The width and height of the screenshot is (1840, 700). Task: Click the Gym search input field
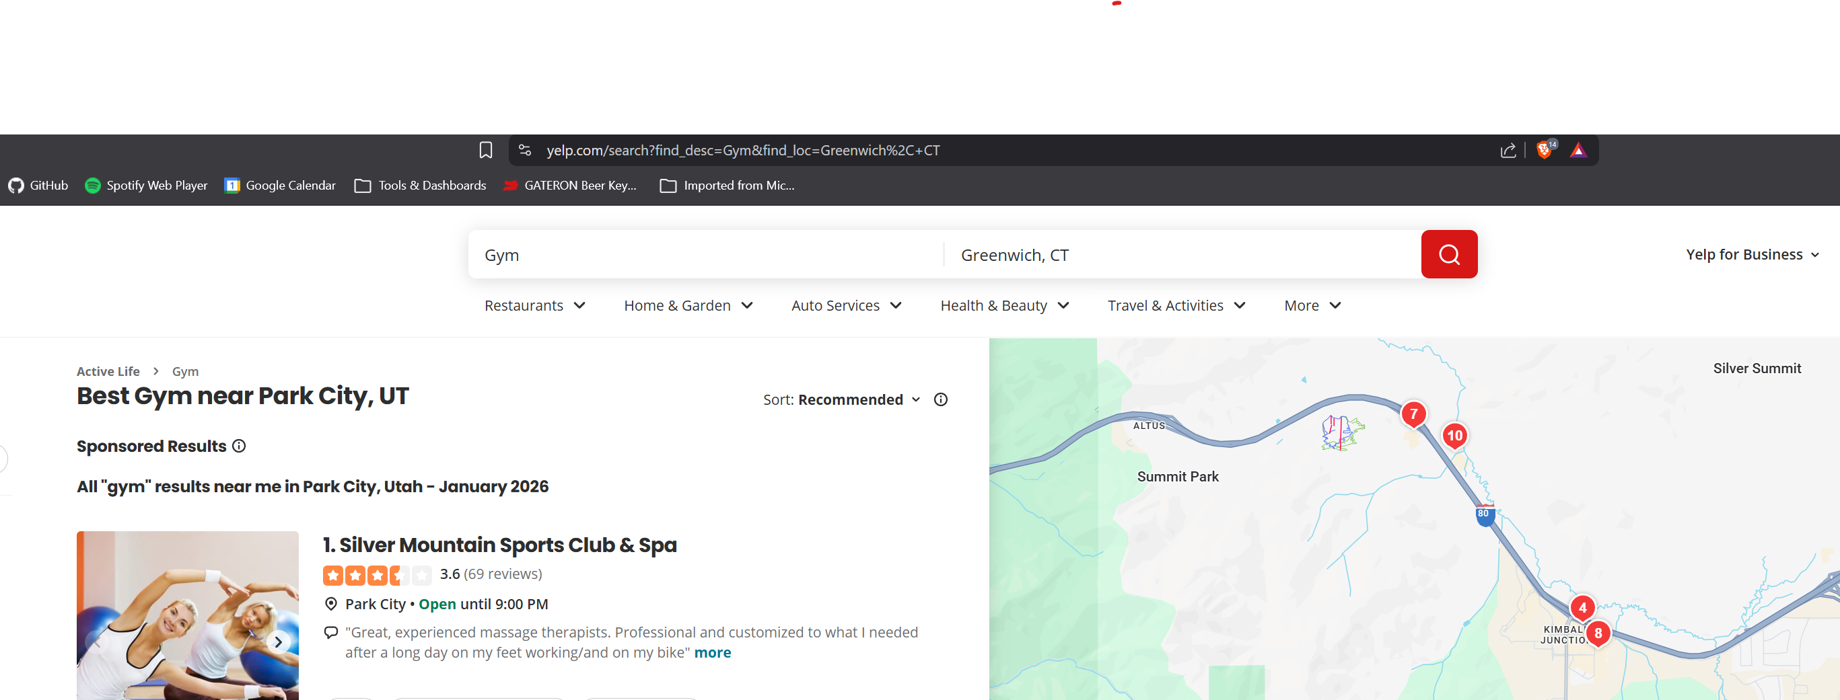pos(706,255)
